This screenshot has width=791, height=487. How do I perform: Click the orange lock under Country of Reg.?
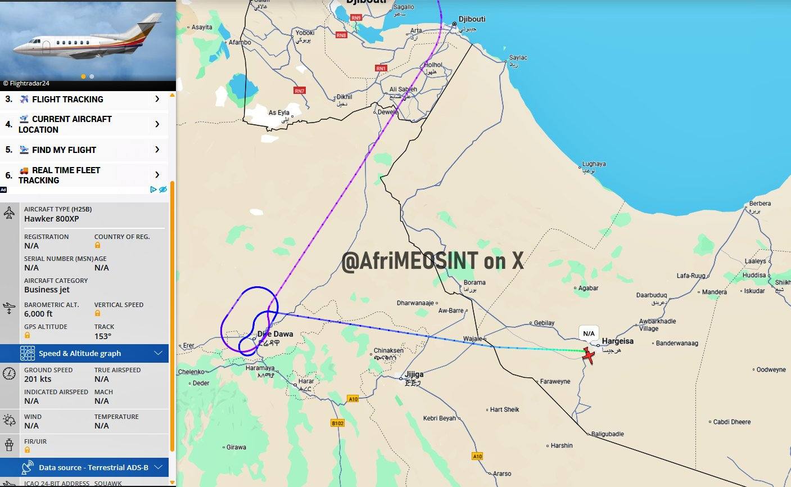97,245
